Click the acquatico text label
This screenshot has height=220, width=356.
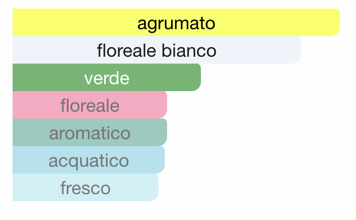tap(89, 162)
